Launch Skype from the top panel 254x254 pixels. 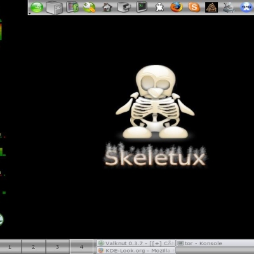[194, 8]
